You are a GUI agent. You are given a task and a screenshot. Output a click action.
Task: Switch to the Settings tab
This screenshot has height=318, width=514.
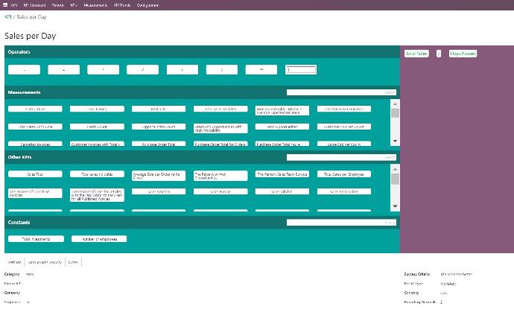coord(14,262)
